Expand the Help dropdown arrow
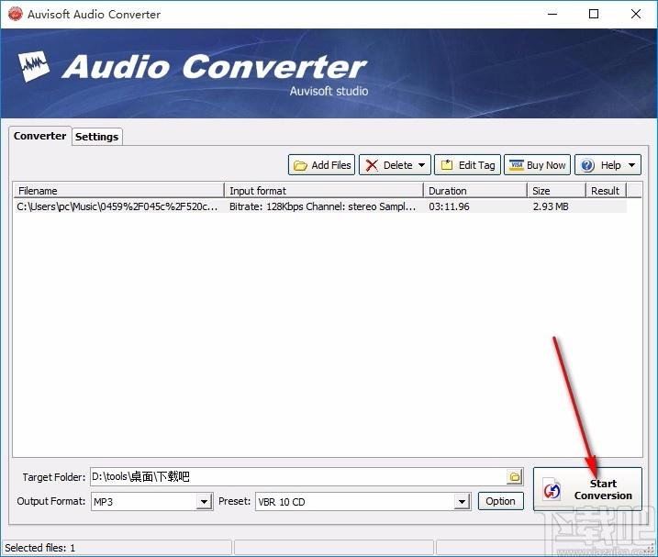 631,165
